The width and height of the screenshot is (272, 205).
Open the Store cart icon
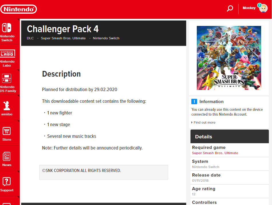click(7, 131)
